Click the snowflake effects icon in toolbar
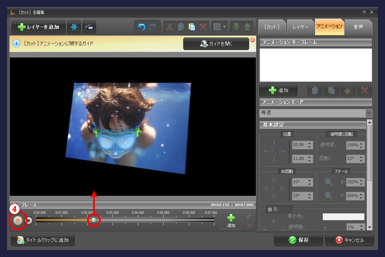This screenshot has height=257, width=385. coord(74,27)
